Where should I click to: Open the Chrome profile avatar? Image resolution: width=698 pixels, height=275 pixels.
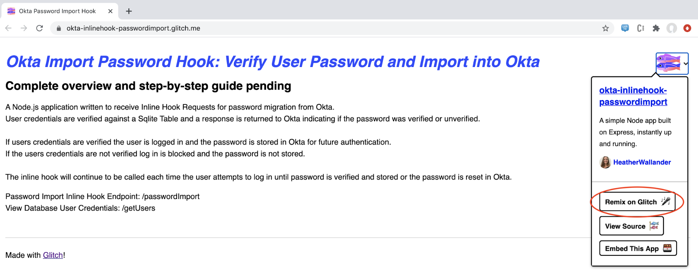(x=671, y=28)
